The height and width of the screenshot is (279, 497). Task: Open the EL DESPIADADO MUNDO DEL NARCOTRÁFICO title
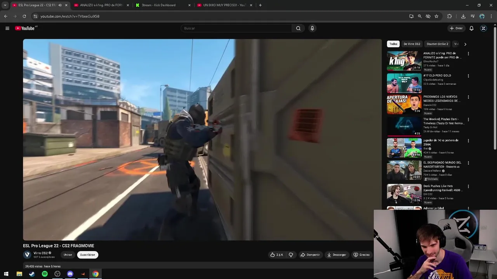[x=442, y=165]
